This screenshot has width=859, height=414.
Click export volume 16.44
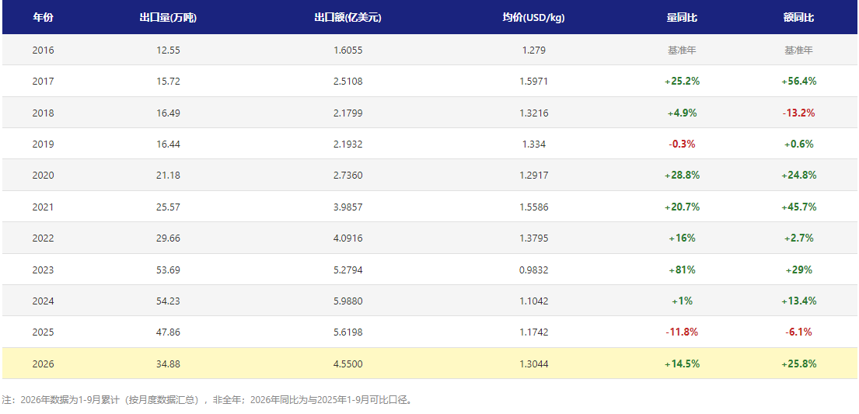(168, 144)
